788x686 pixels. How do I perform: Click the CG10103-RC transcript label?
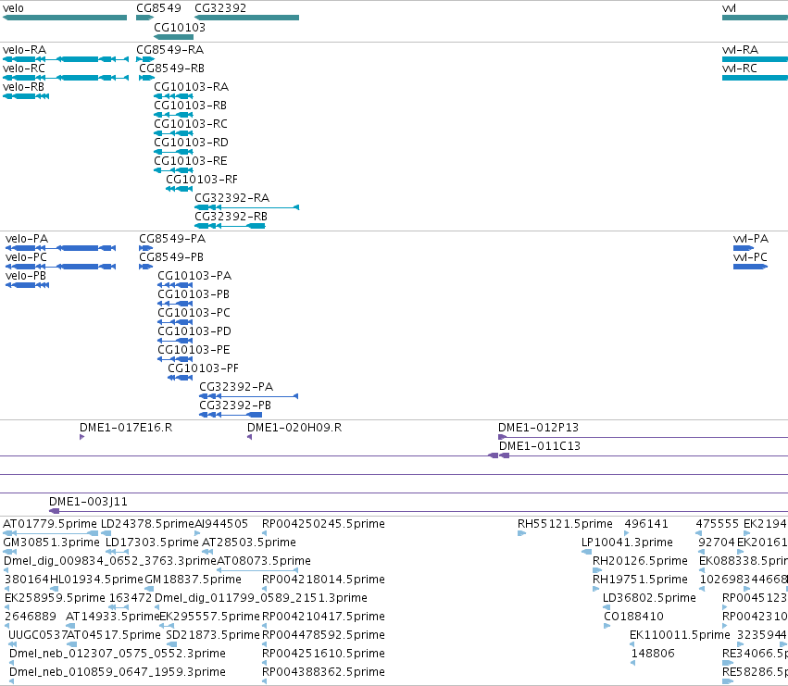coord(191,124)
